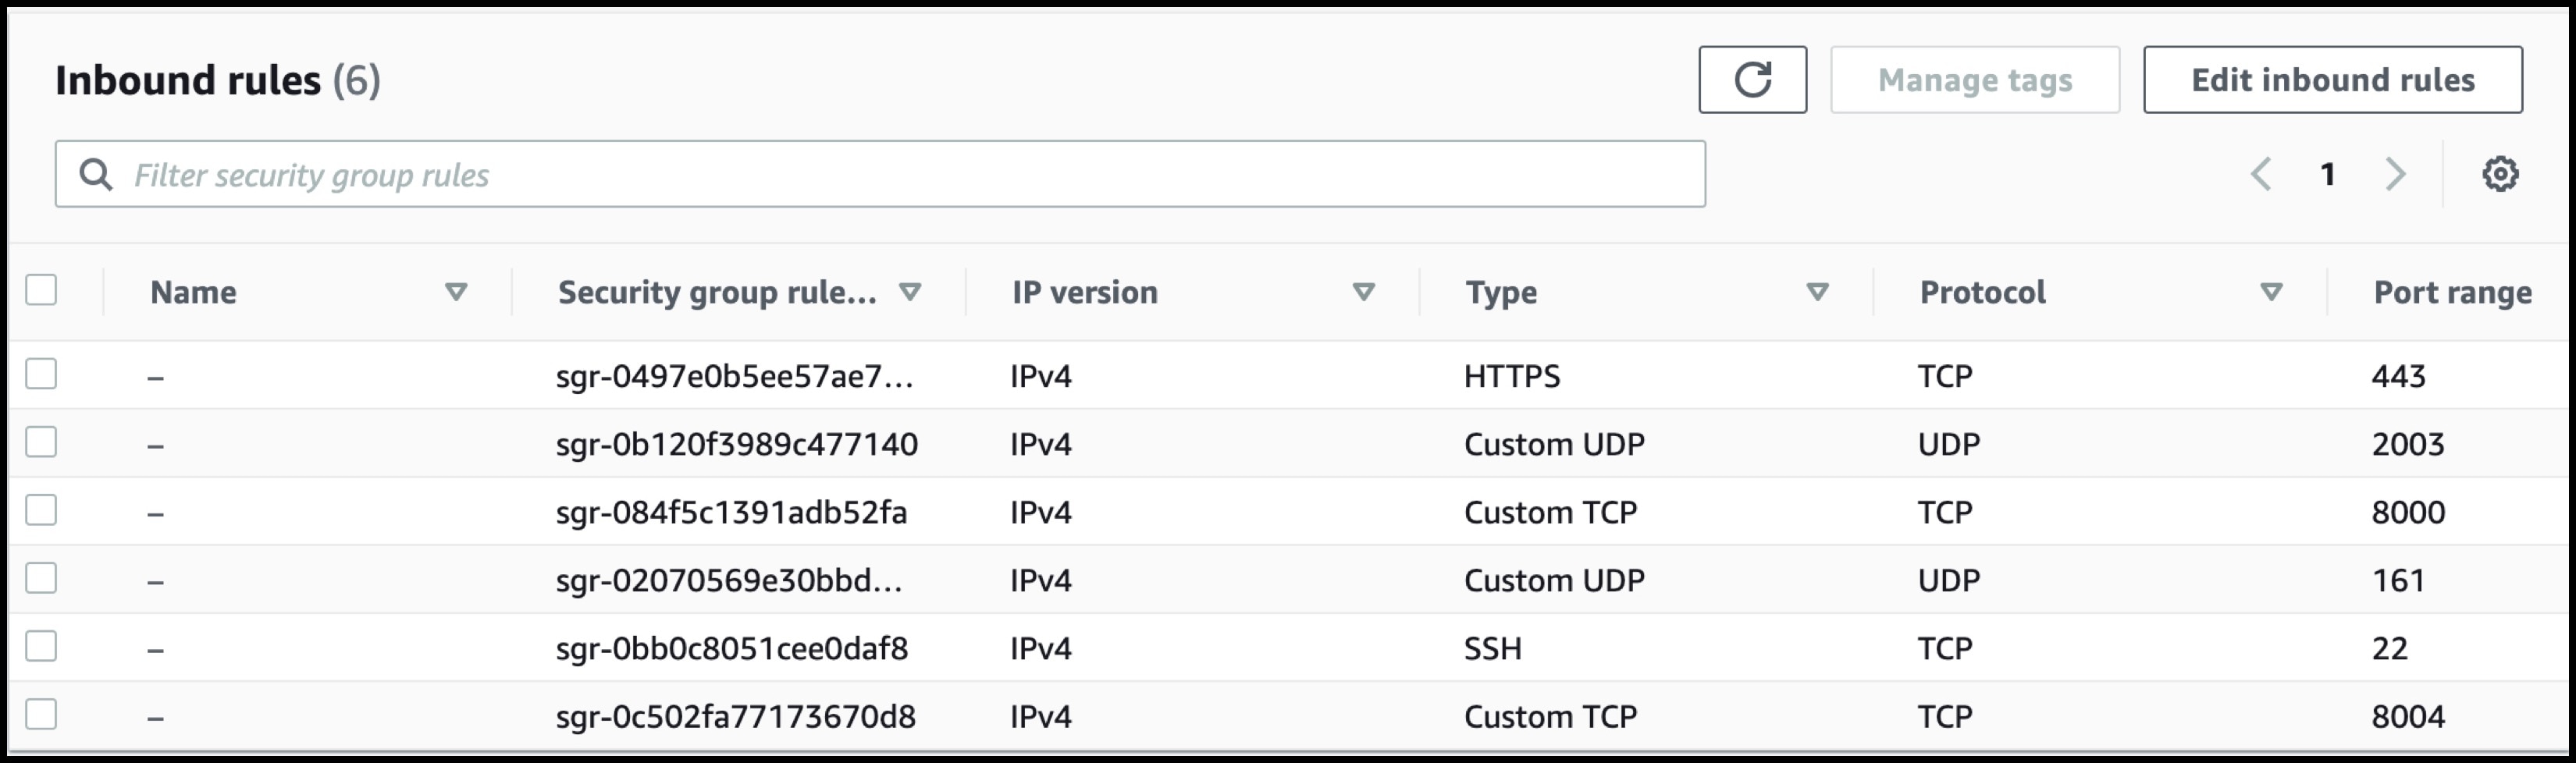Tick the Custom TCP port 8004 rule
The width and height of the screenshot is (2576, 763).
pos(41,714)
